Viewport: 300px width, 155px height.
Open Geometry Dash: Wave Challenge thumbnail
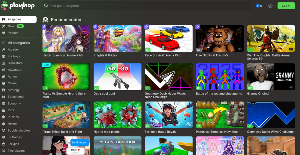(271, 115)
